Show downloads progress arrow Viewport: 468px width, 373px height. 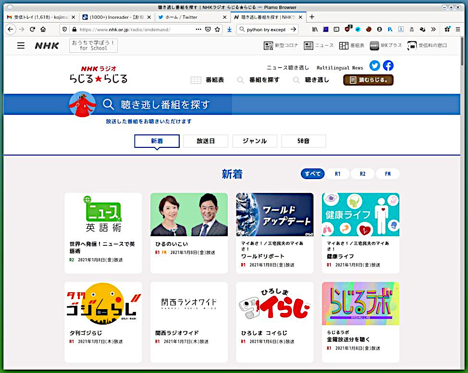coord(229,29)
